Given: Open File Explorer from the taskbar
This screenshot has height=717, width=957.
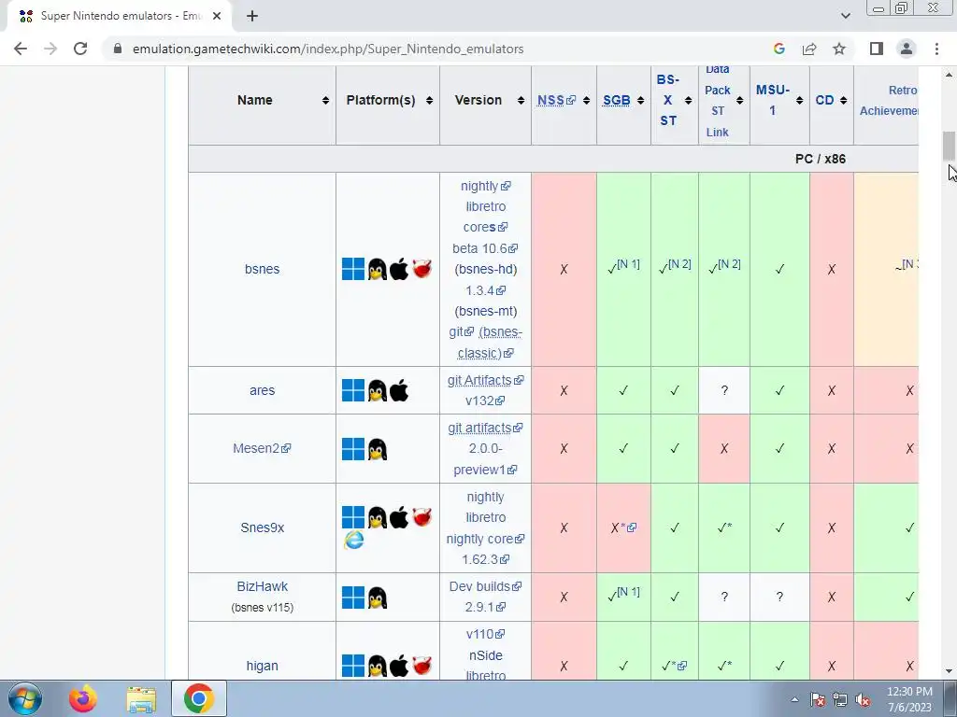Looking at the screenshot, I should pyautogui.click(x=142, y=698).
